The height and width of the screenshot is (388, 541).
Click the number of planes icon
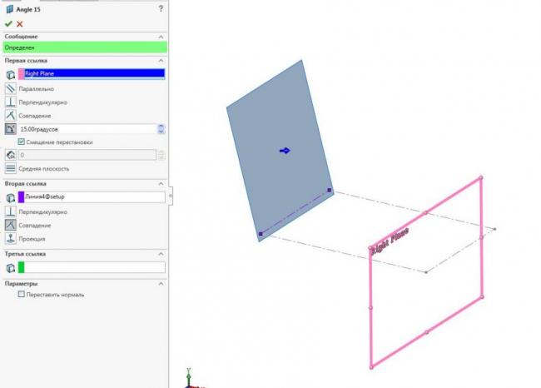(x=11, y=155)
